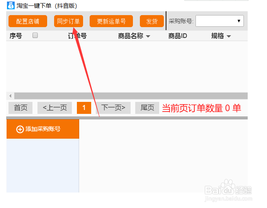Click the 更新运单号 button
This screenshot has width=267, height=208.
(x=111, y=21)
